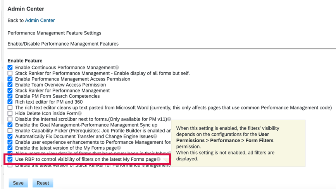
Task: Click help icon after Automatically Fix Document Transfer
Action: click(x=155, y=136)
